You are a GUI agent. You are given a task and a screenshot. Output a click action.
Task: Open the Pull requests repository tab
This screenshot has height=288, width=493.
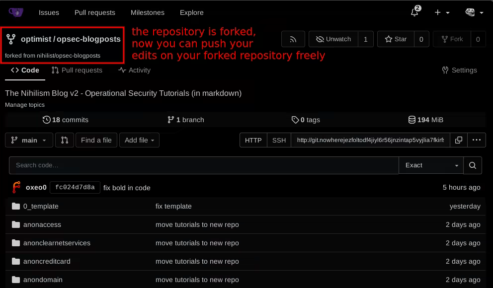tap(77, 71)
